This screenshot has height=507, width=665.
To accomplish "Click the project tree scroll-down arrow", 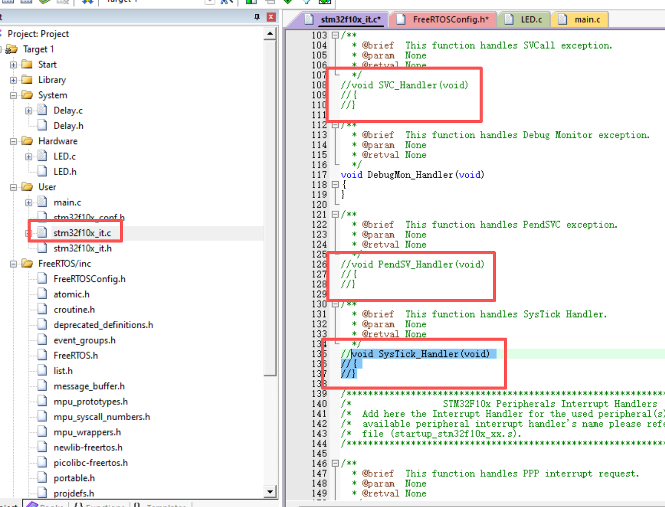I will click(x=270, y=492).
